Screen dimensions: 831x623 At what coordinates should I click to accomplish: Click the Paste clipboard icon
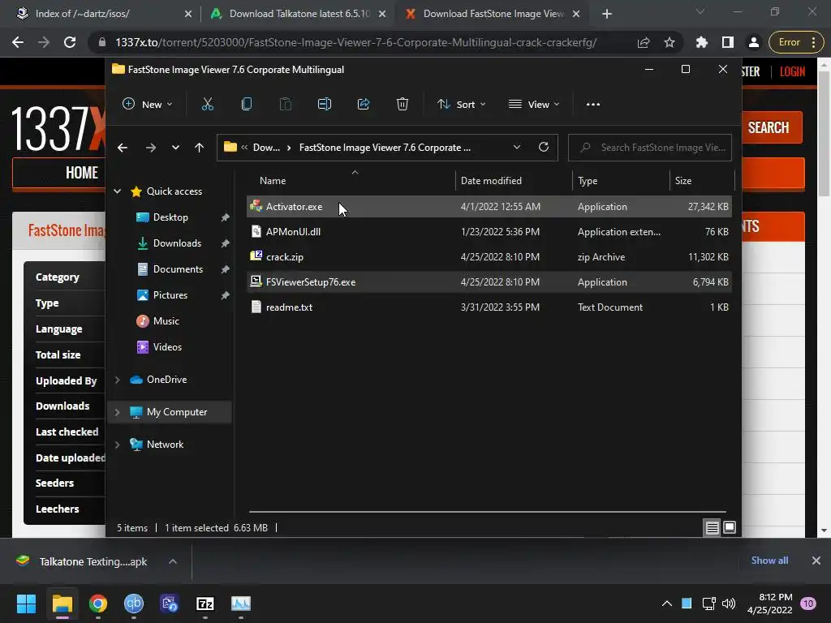285,105
